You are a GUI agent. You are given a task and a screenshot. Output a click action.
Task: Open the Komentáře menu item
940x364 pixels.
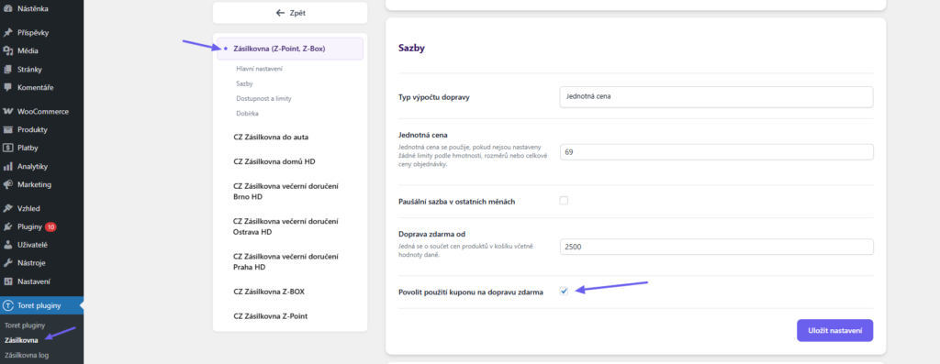tap(42, 87)
